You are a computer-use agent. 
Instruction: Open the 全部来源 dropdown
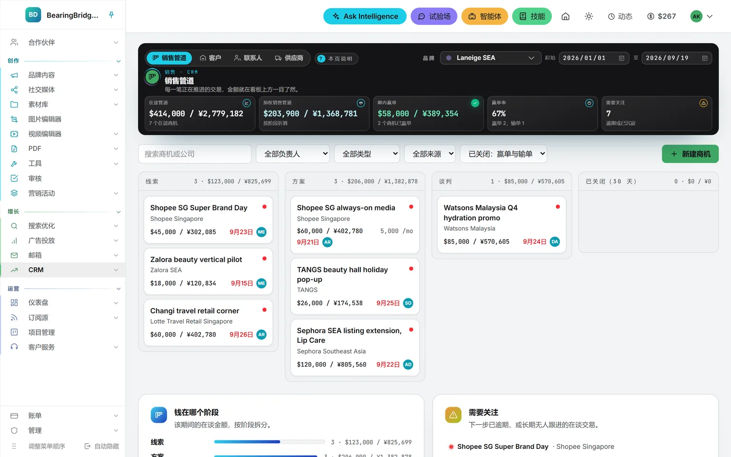click(430, 154)
